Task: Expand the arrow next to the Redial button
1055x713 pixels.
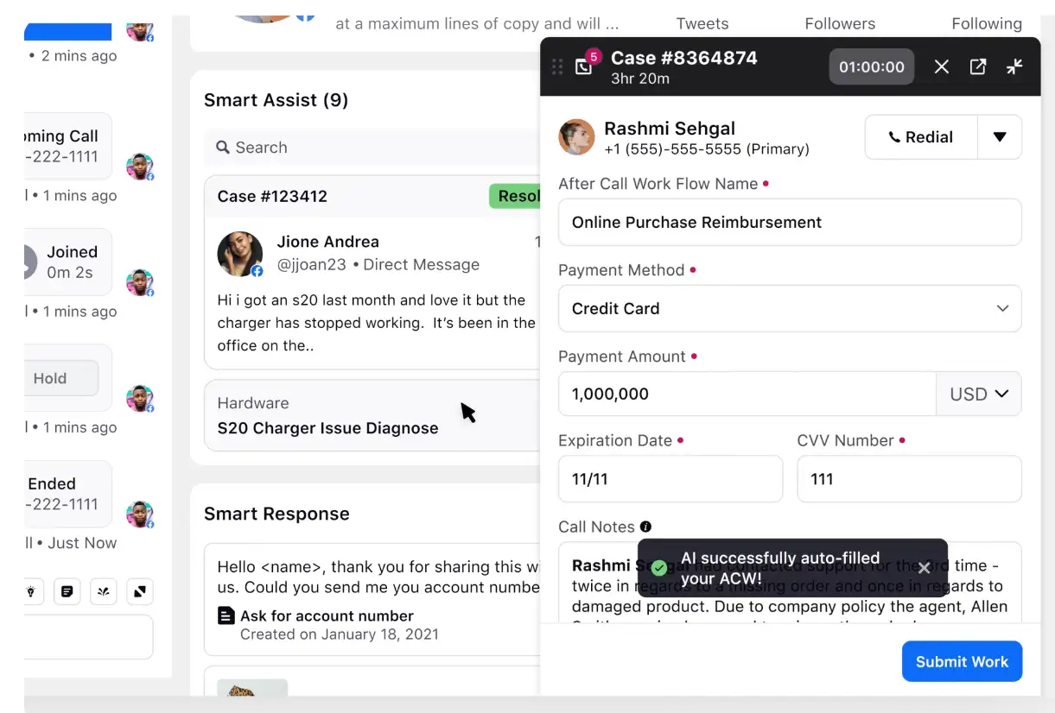Action: (x=1001, y=136)
